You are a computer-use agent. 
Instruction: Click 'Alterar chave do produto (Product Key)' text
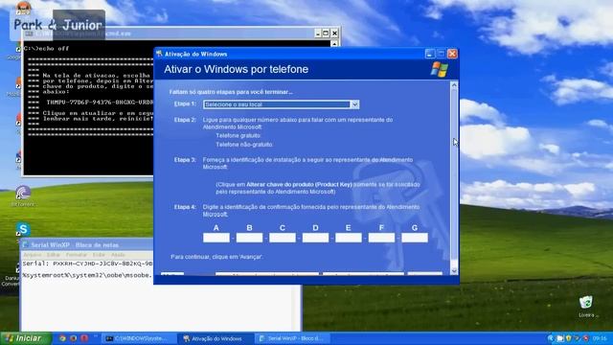[x=299, y=184]
